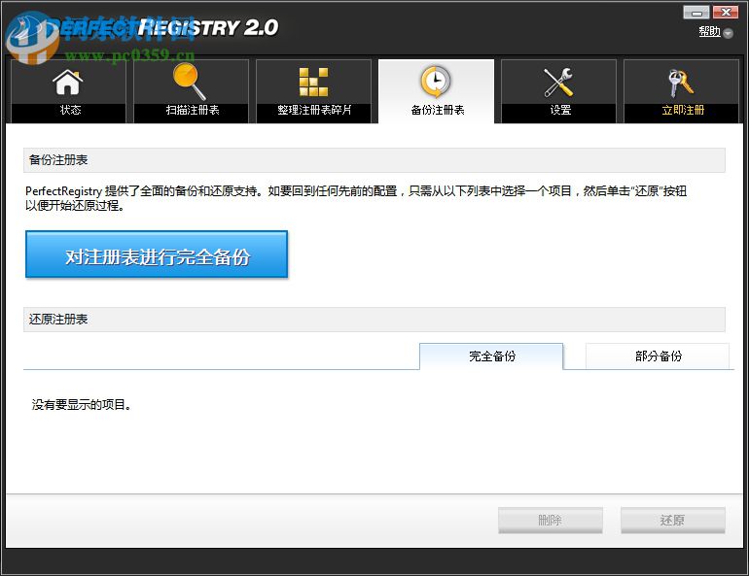Click the 没有要显示的项目 text
This screenshot has width=749, height=576.
point(81,405)
